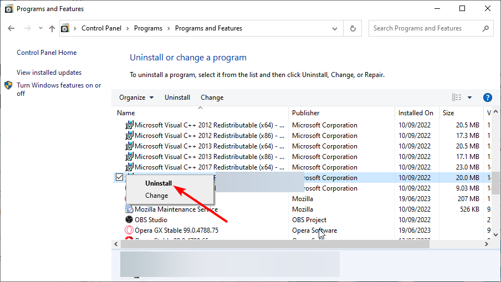Sort by the Installed On column
Viewport: 501px width, 282px height.
417,113
